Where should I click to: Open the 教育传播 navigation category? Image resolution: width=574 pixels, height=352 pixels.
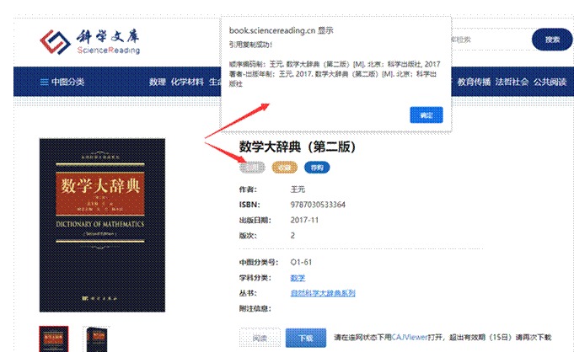click(x=474, y=82)
